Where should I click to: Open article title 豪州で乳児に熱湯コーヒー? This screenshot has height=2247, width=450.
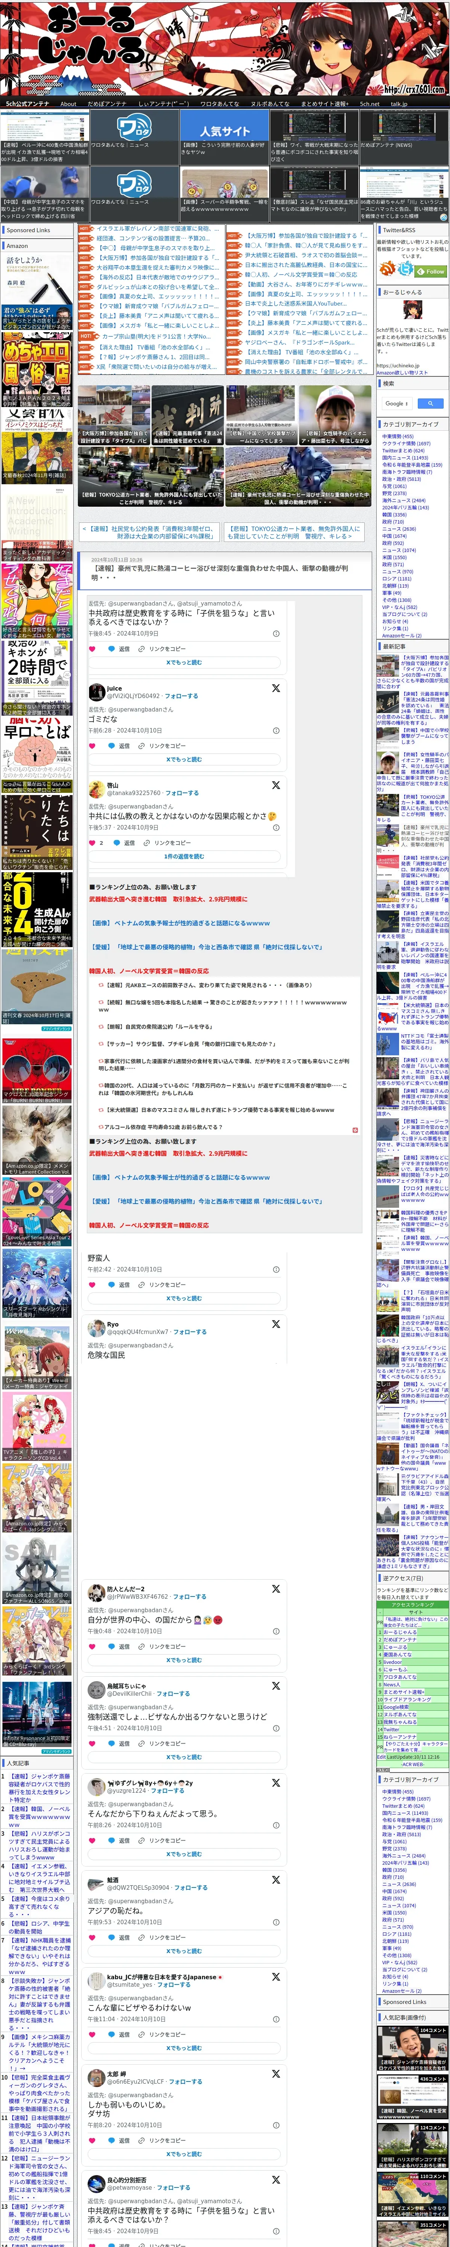tap(220, 572)
